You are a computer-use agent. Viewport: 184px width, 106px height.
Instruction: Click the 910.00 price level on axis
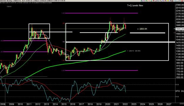180,66
